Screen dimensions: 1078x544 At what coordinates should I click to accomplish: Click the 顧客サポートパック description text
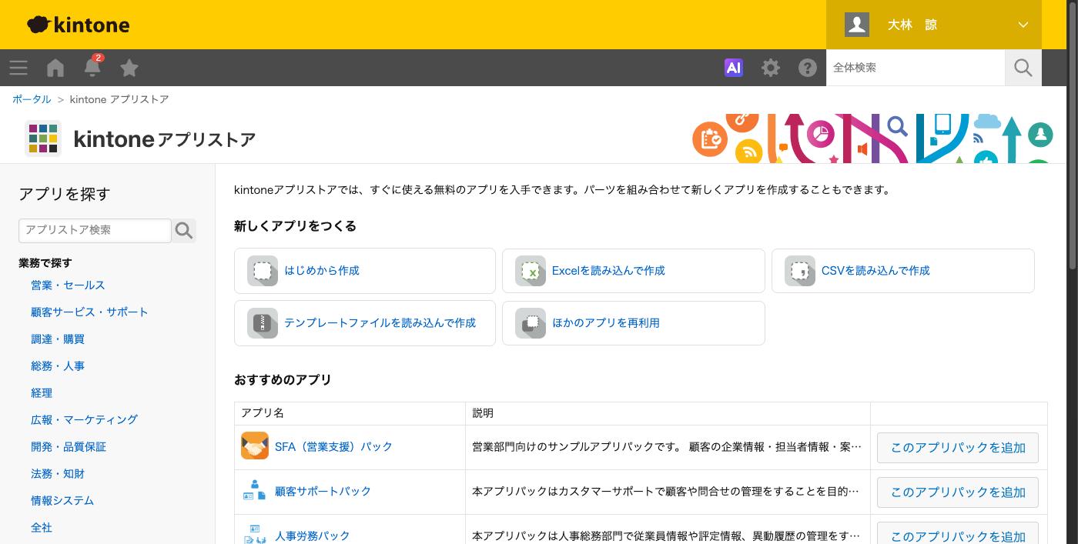(x=667, y=491)
